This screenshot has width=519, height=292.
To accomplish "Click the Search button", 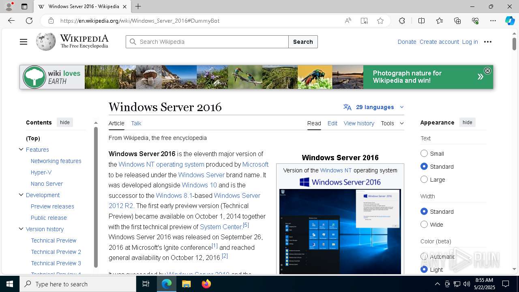I will 303,42.
